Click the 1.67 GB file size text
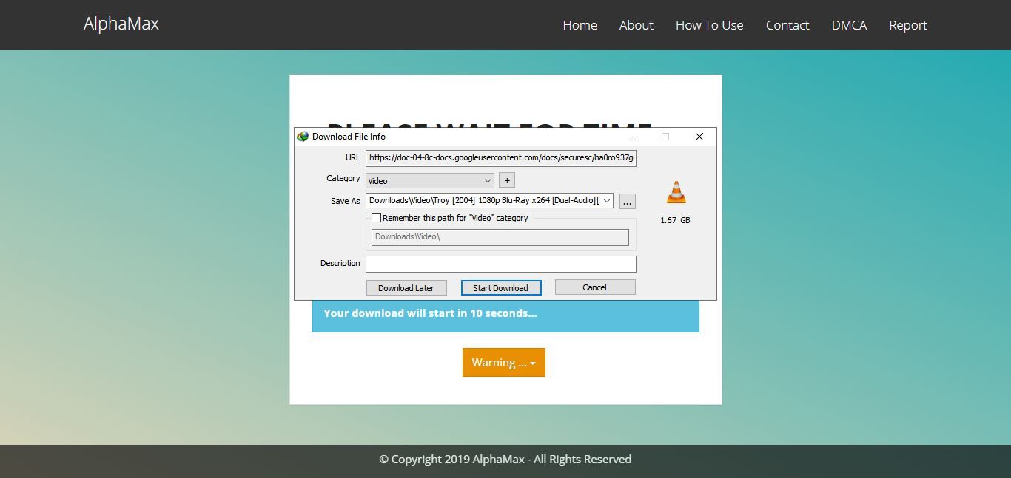This screenshot has height=478, width=1011. [675, 220]
